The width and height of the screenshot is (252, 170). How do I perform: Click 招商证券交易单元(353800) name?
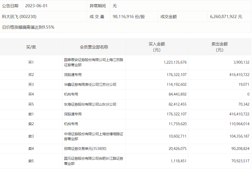(85, 149)
